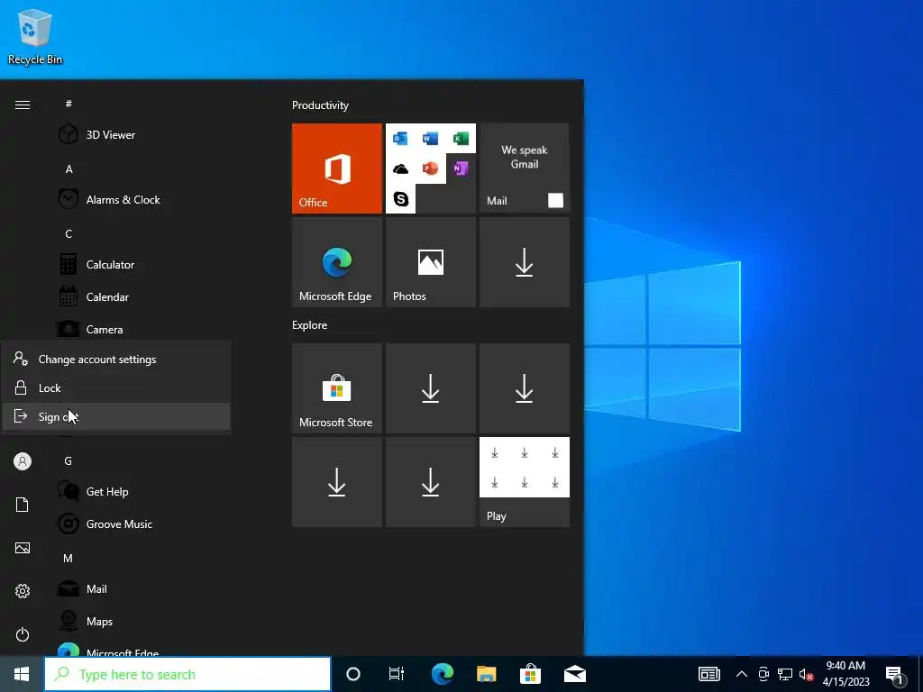Viewport: 923px width, 692px height.
Task: Click the M letter header in app list
Action: (68, 558)
